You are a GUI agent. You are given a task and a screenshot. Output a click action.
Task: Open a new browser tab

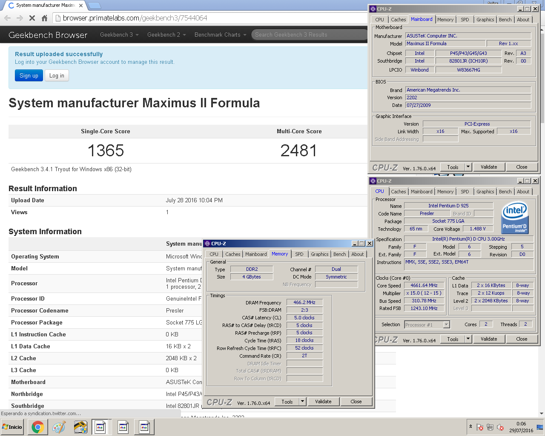pos(94,6)
